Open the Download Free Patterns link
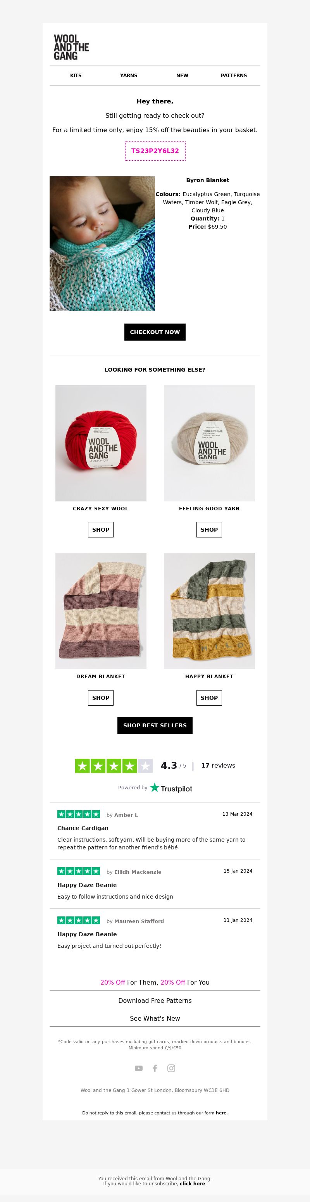The image size is (310, 1202). pyautogui.click(x=155, y=1001)
